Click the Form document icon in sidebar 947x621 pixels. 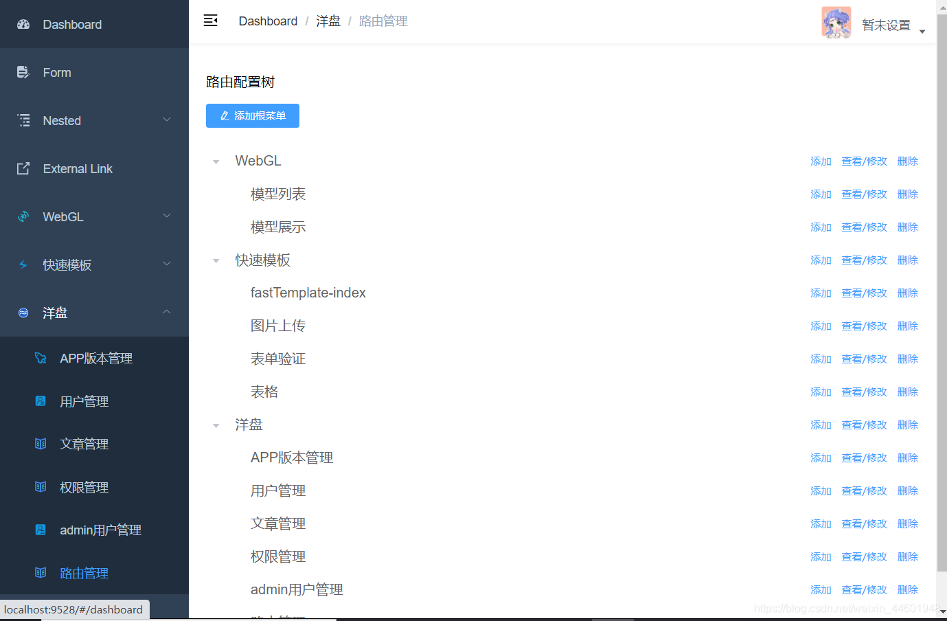tap(23, 72)
